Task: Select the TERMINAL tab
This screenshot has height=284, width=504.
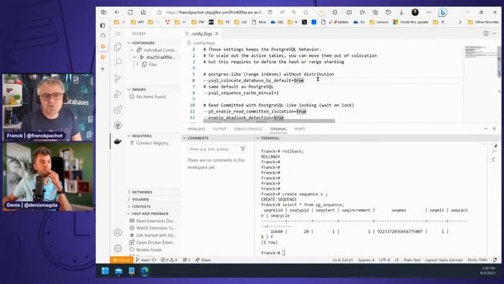Action: point(278,129)
